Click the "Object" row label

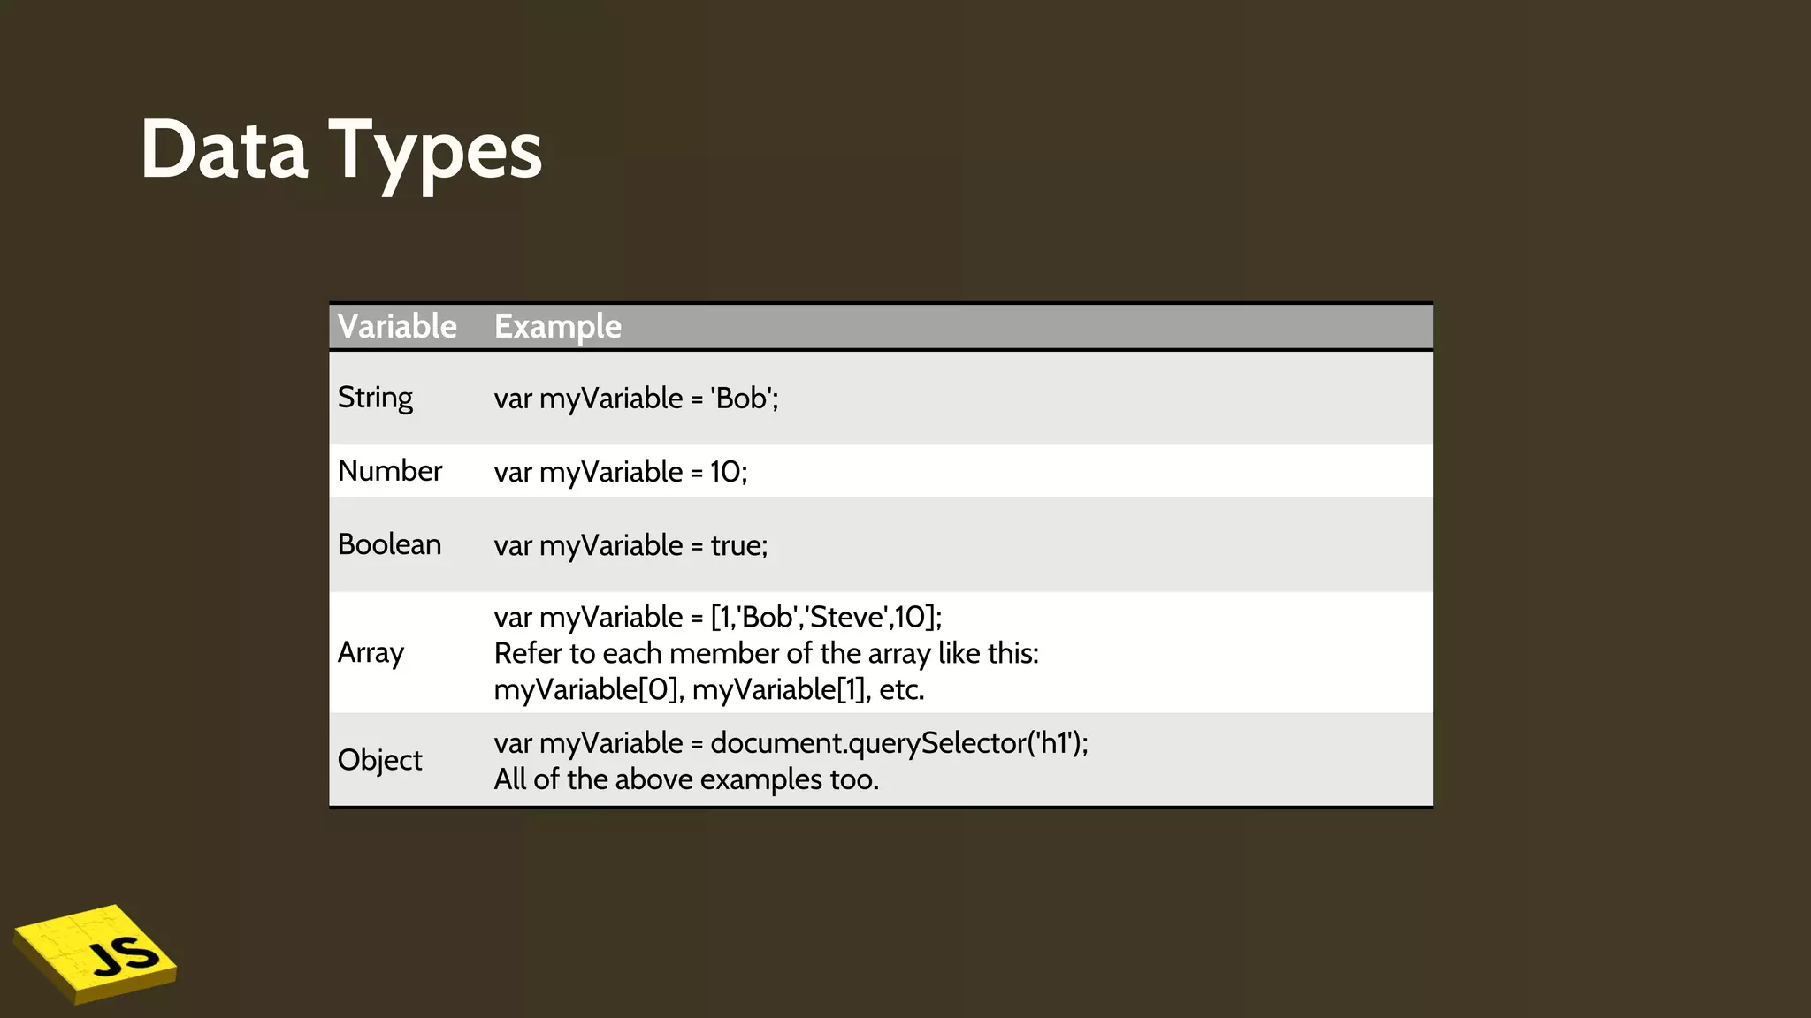379,760
